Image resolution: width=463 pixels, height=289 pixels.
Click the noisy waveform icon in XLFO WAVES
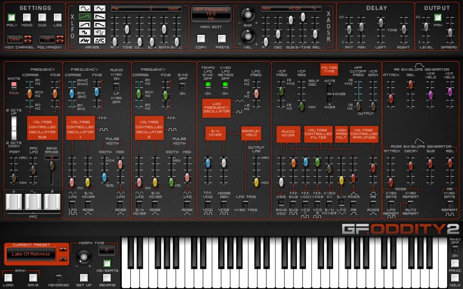pos(84,40)
